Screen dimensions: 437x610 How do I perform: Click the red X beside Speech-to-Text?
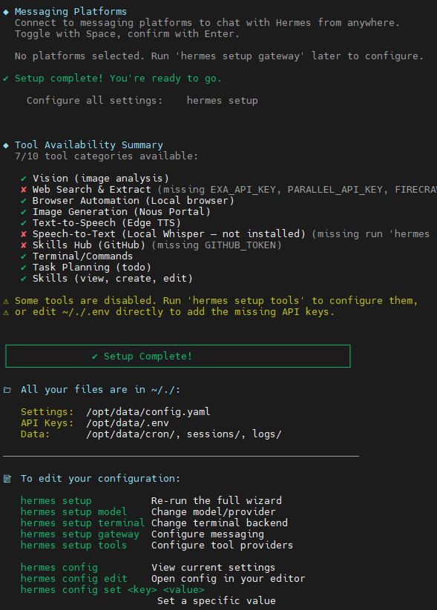[x=24, y=234]
